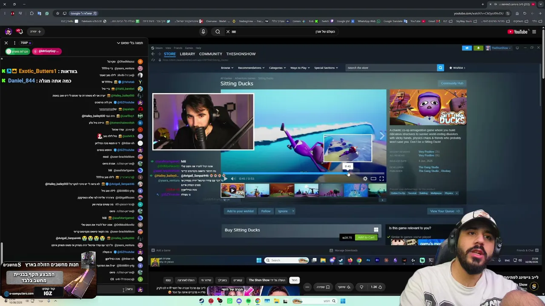545x306 pixels.
Task: Enter fullscreen on the Steam trailer
Action: tap(381, 179)
